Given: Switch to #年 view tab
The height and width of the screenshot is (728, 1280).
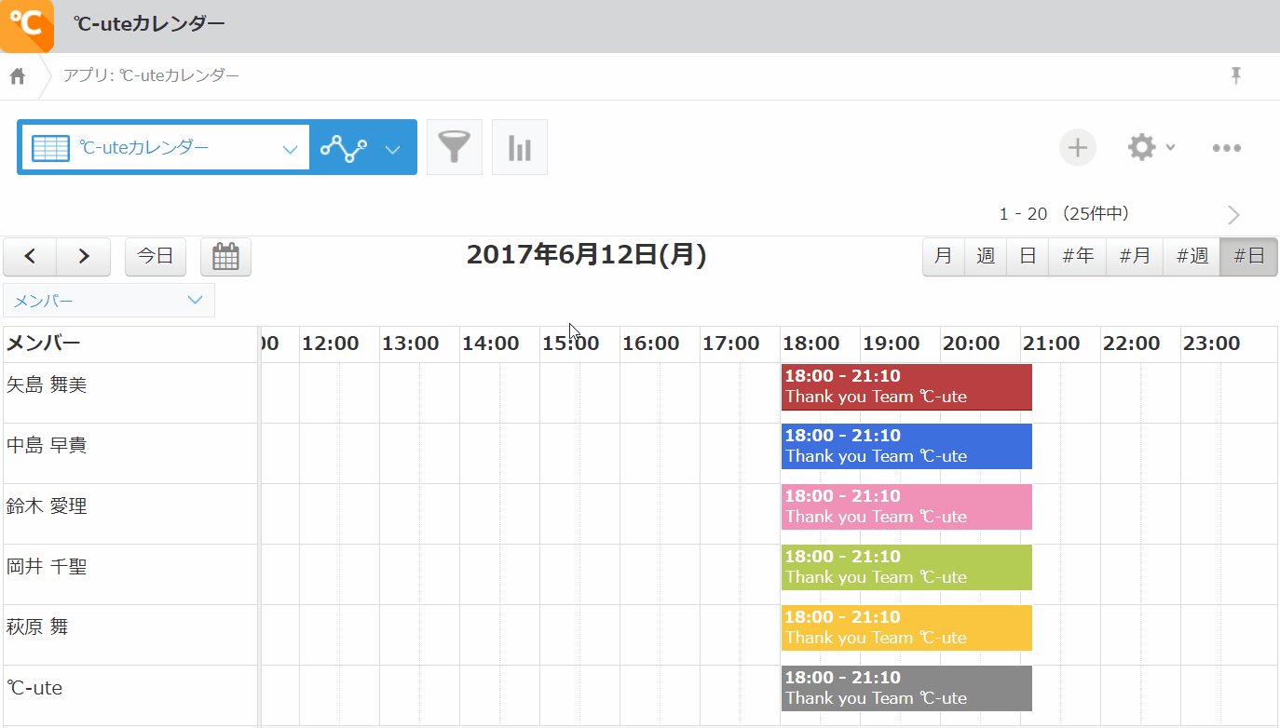Looking at the screenshot, I should tap(1078, 257).
